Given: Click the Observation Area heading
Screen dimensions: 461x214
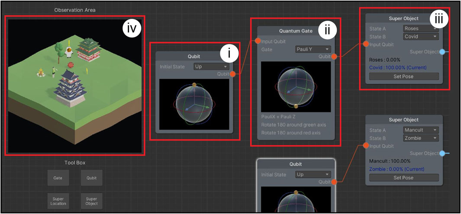Looking at the screenshot, I should pos(75,10).
